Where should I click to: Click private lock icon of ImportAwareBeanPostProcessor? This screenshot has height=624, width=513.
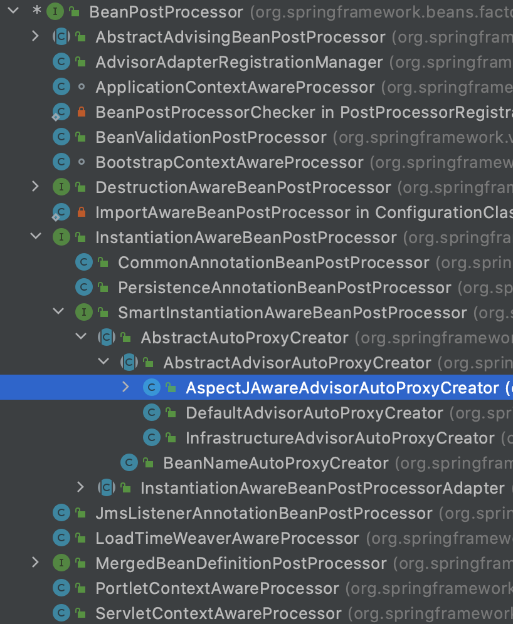pyautogui.click(x=82, y=212)
